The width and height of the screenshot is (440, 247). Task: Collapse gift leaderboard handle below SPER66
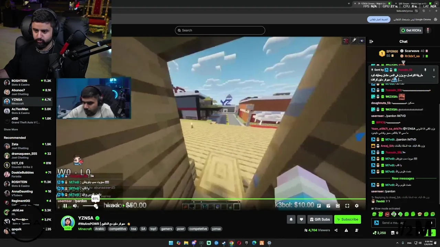tap(404, 62)
